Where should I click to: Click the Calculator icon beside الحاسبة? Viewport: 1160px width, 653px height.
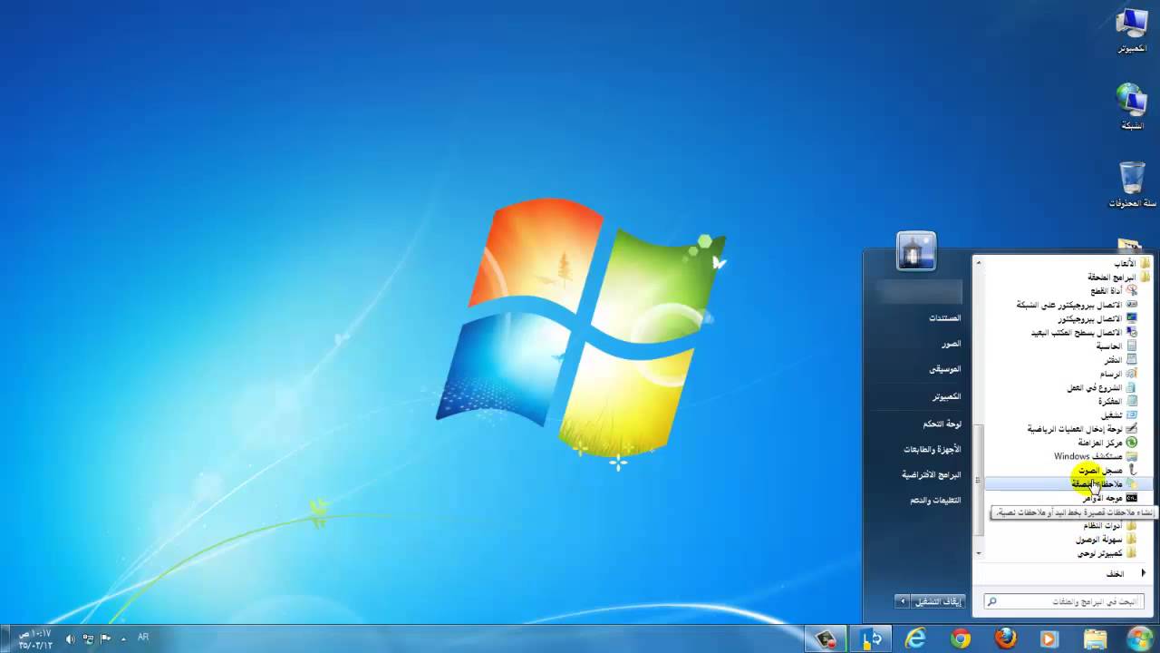[x=1132, y=346]
